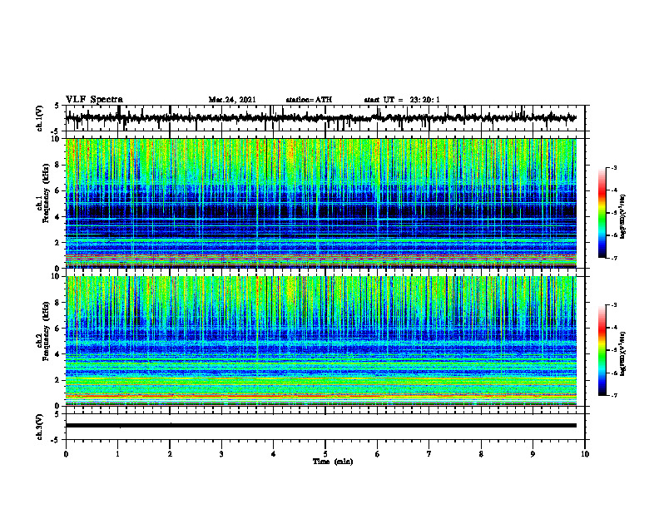Click the "6" kHz tick of ch.2 spectrogram

pyautogui.click(x=57, y=329)
